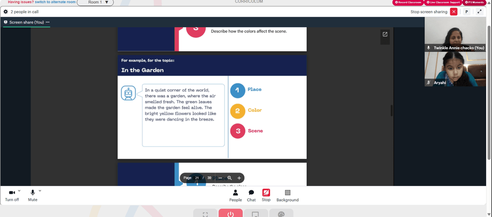Click the whiteboard screen button at bottom

pos(256,213)
